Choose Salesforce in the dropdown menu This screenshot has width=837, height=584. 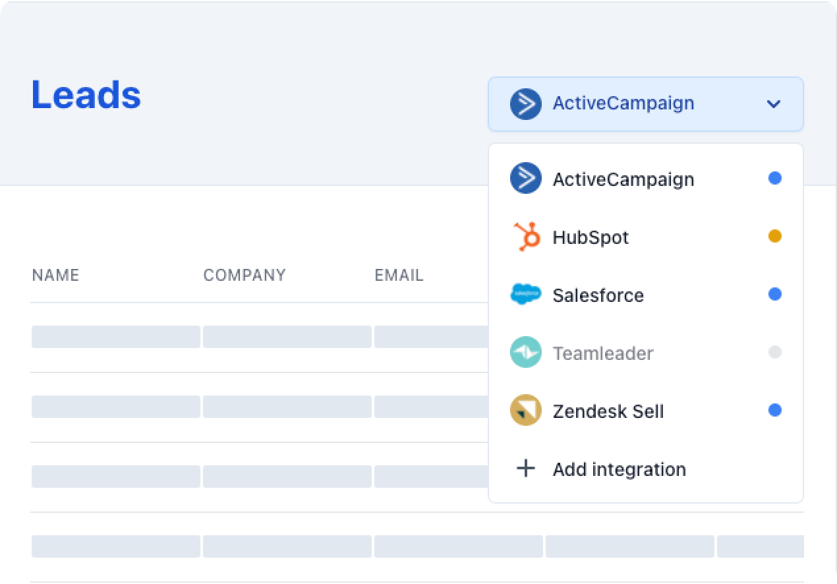tap(598, 295)
